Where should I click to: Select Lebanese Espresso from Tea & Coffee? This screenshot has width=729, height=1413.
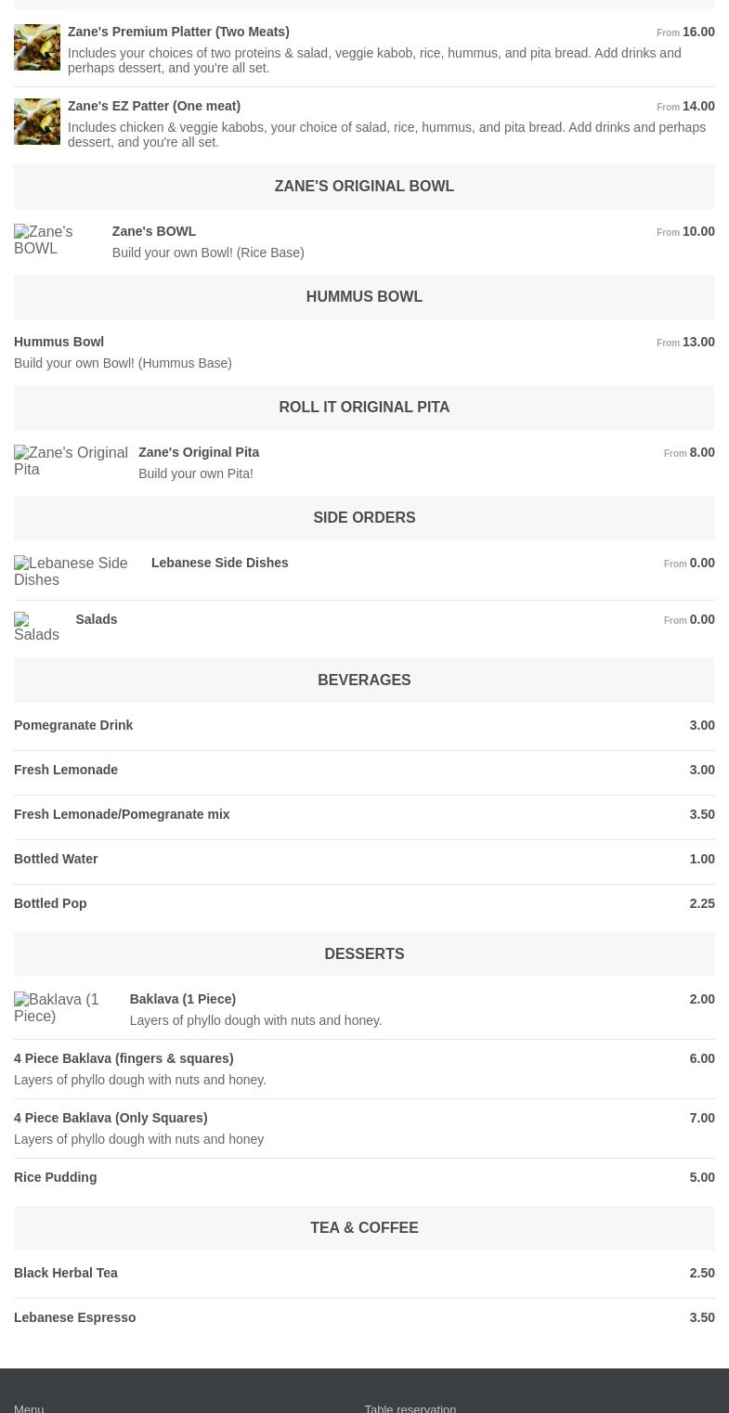(x=74, y=1317)
